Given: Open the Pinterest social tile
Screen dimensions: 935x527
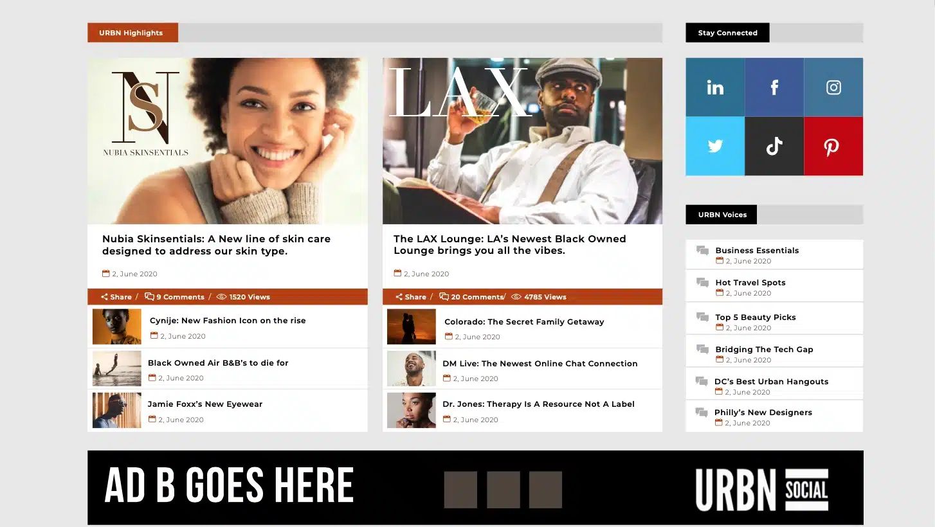Looking at the screenshot, I should click(833, 146).
